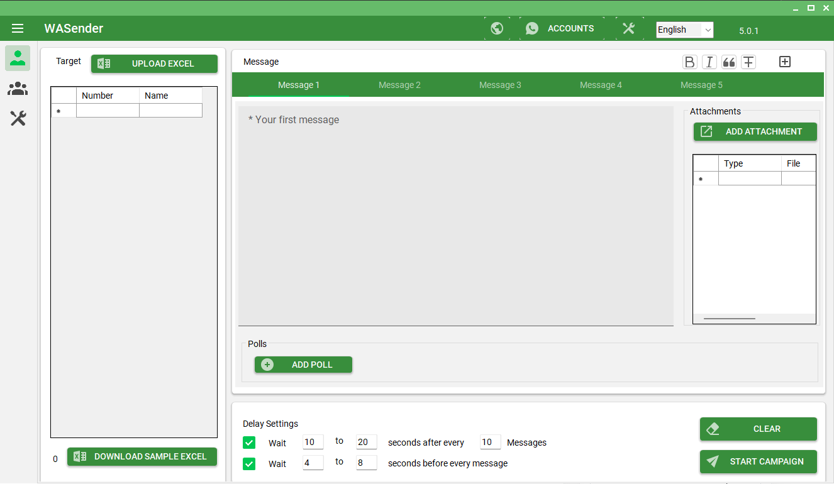Apply bold formatting to message
Image resolution: width=834 pixels, height=484 pixels.
[690, 62]
